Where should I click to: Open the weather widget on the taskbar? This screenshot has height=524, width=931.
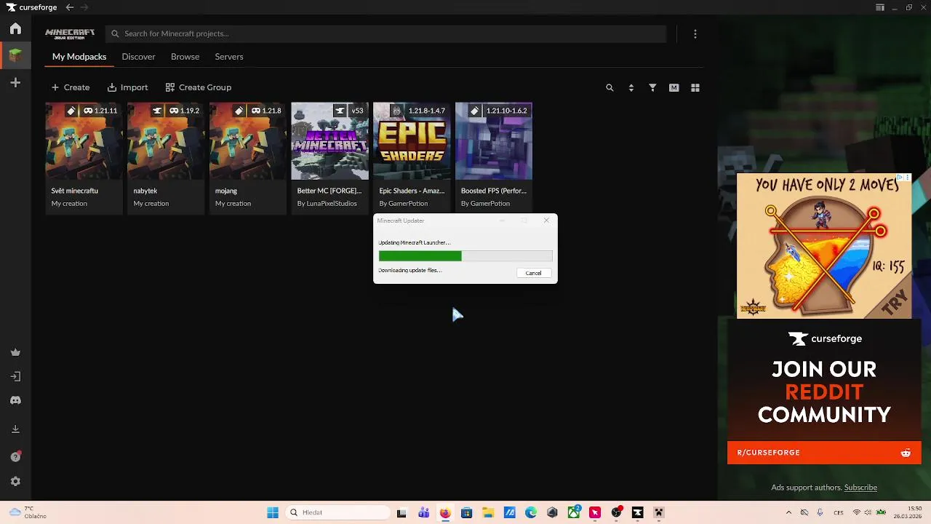coord(28,512)
